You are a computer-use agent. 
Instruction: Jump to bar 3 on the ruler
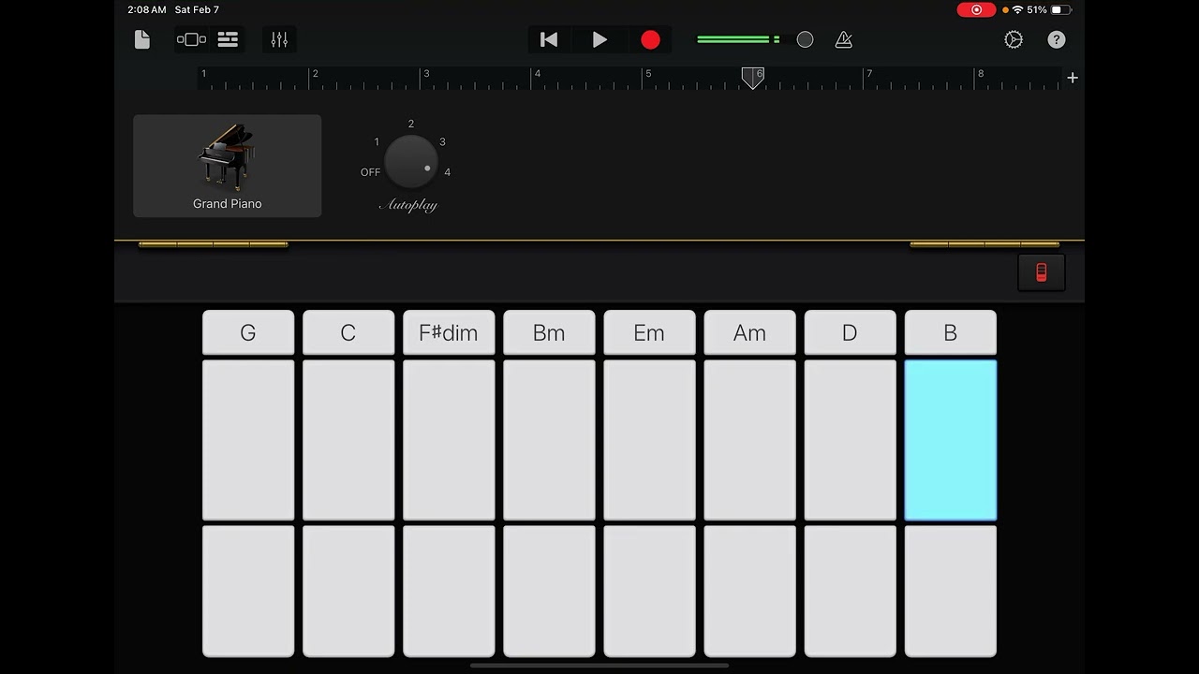[x=426, y=74]
